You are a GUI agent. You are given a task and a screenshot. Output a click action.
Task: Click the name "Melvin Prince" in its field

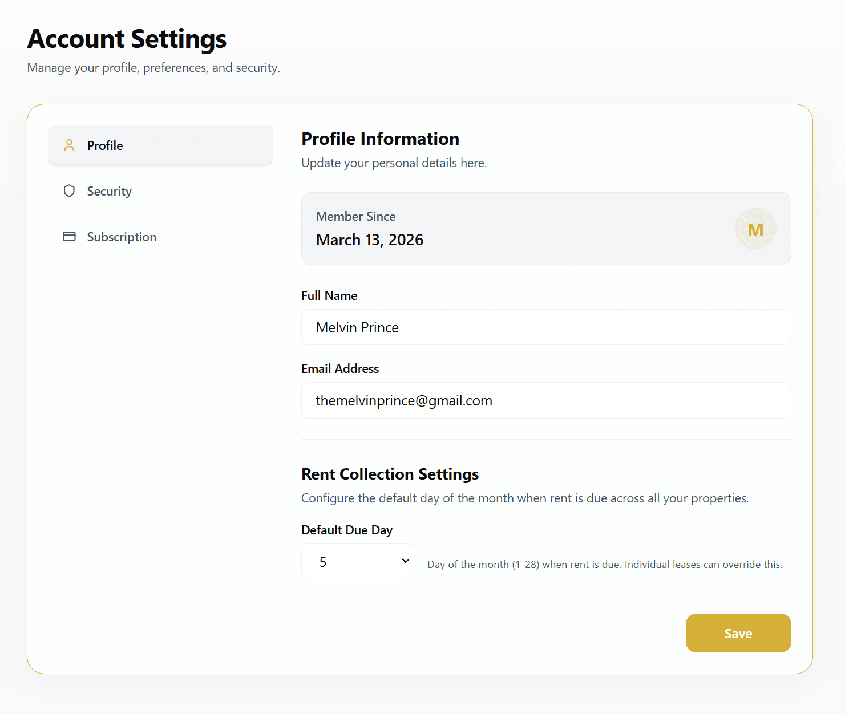pos(357,327)
